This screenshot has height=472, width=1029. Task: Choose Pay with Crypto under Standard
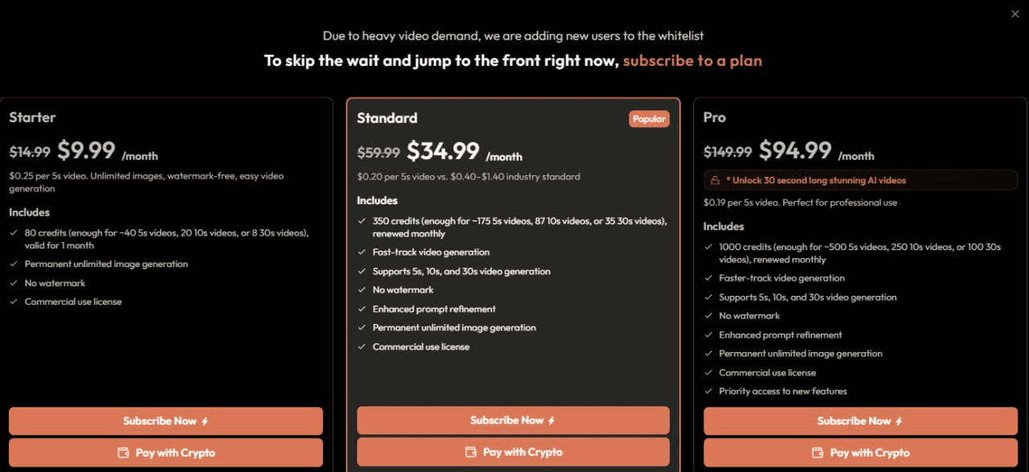[513, 452]
